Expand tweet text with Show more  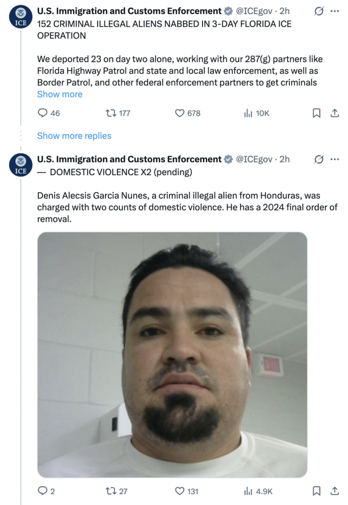click(x=60, y=94)
